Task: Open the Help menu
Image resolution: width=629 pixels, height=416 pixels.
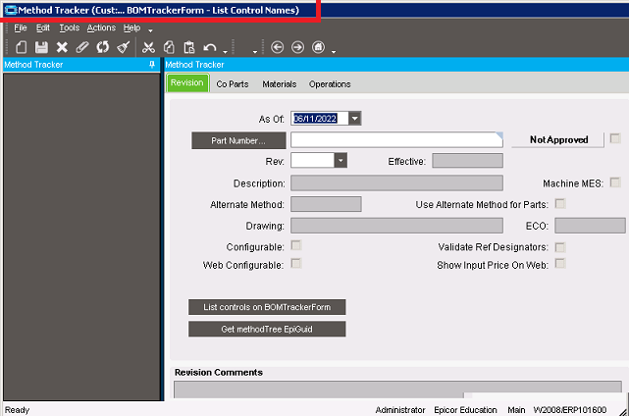Action: (131, 27)
